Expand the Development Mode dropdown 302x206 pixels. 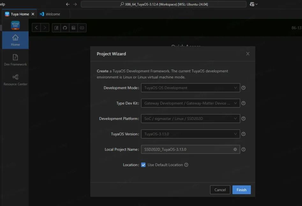(190, 88)
